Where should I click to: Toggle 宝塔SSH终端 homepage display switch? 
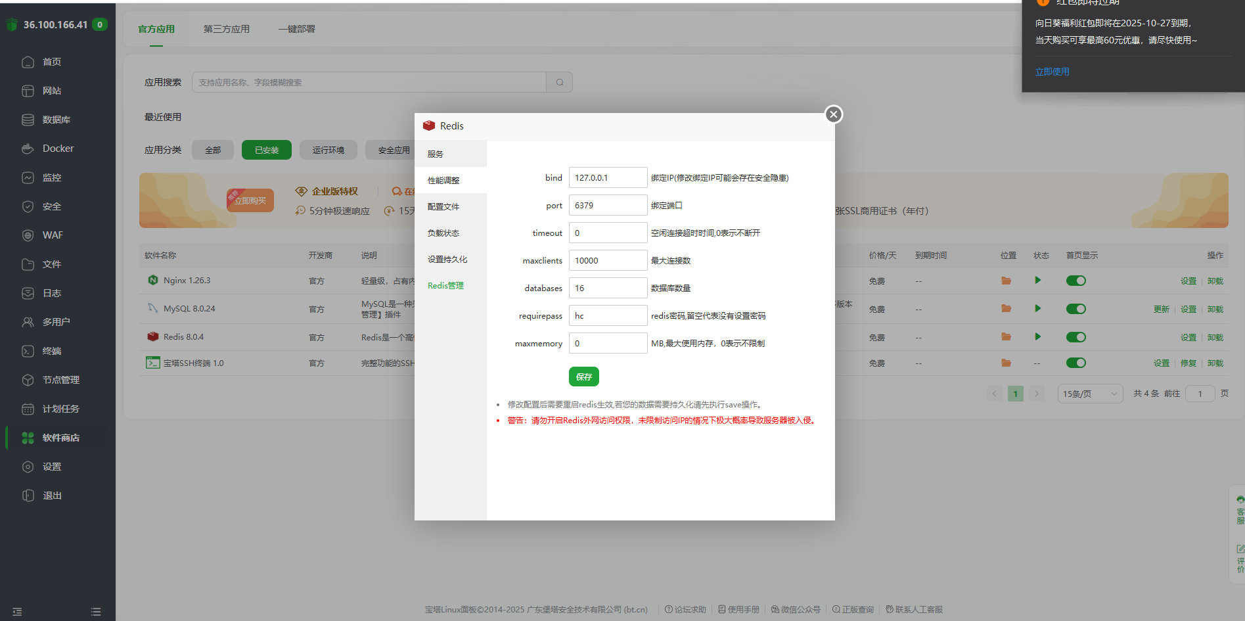[x=1075, y=362]
